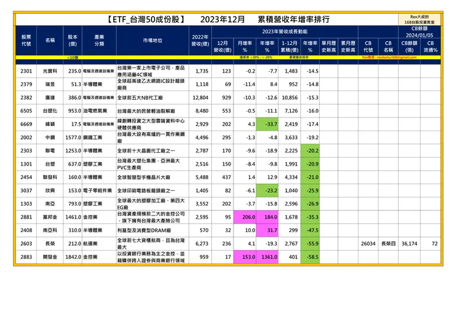Select stock code 2408 cell
Image resolution: width=456 pixels, height=322 pixels.
[26, 230]
